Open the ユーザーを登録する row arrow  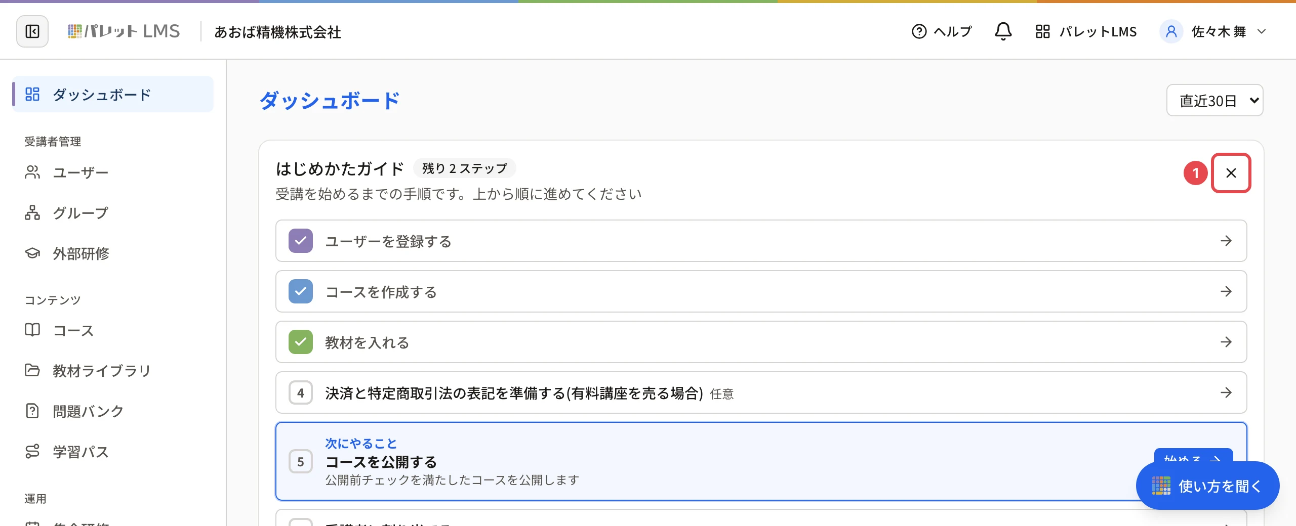[1226, 241]
